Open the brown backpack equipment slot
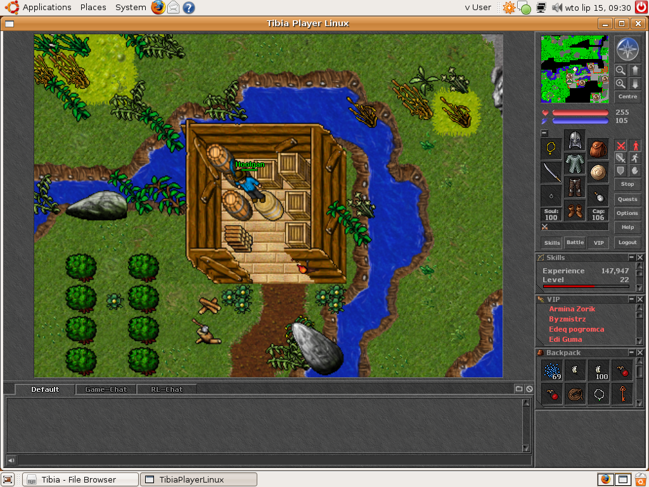649x487 pixels. click(x=598, y=148)
